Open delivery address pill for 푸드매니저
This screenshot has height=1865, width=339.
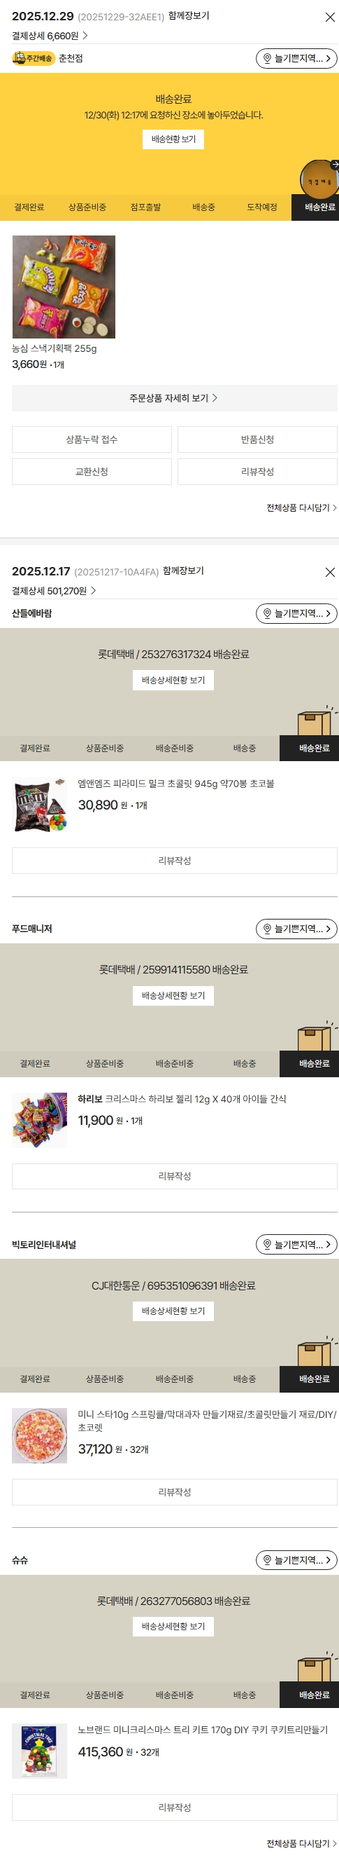(296, 928)
